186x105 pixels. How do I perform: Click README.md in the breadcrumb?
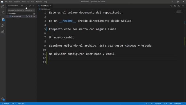(x=46, y=9)
